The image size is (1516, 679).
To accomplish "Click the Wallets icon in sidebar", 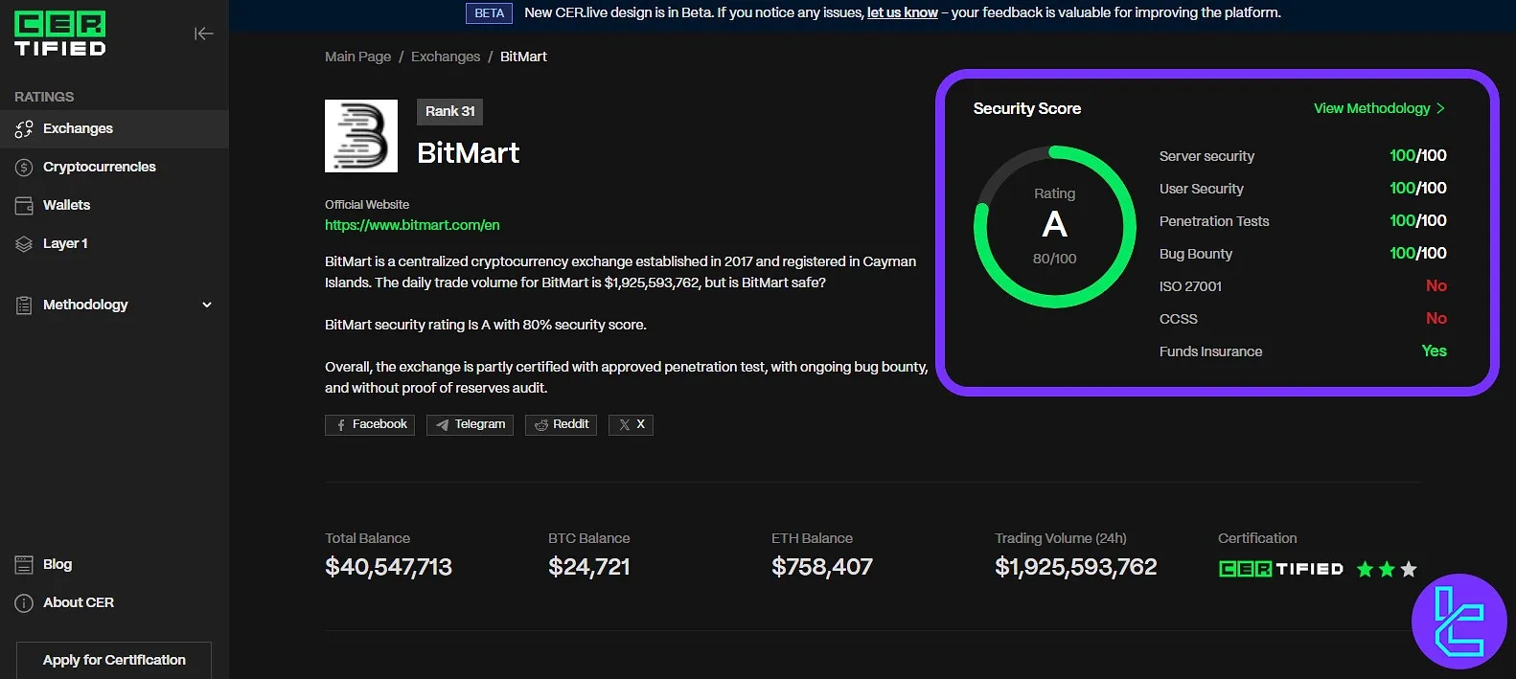I will [24, 205].
